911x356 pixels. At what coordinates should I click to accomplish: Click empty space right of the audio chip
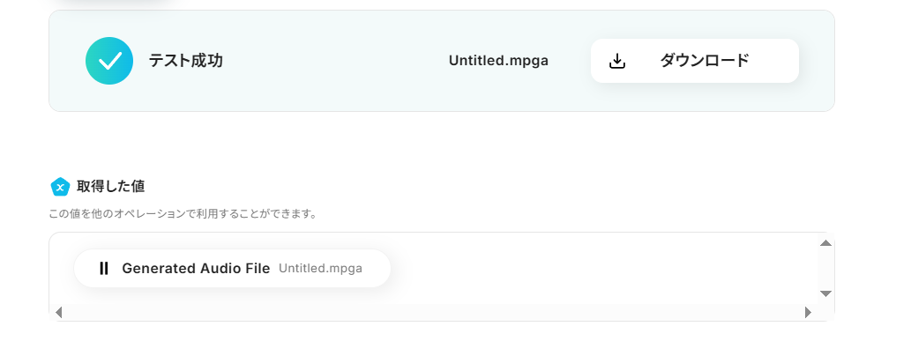pos(600,269)
